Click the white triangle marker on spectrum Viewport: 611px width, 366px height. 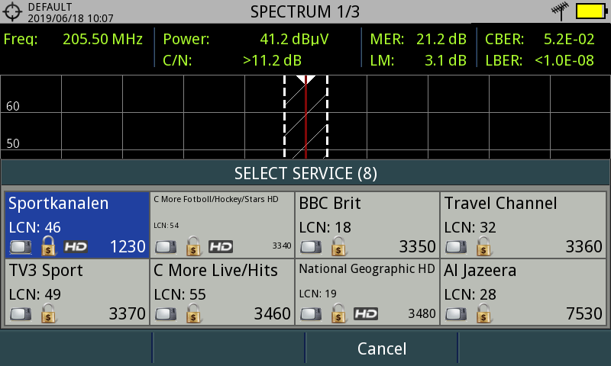click(x=305, y=80)
